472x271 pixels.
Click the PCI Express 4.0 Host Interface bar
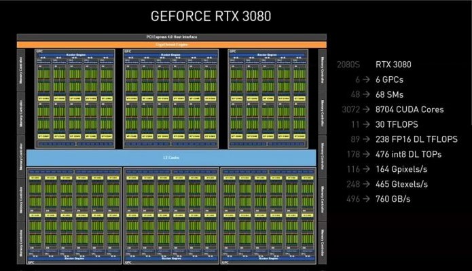click(172, 37)
